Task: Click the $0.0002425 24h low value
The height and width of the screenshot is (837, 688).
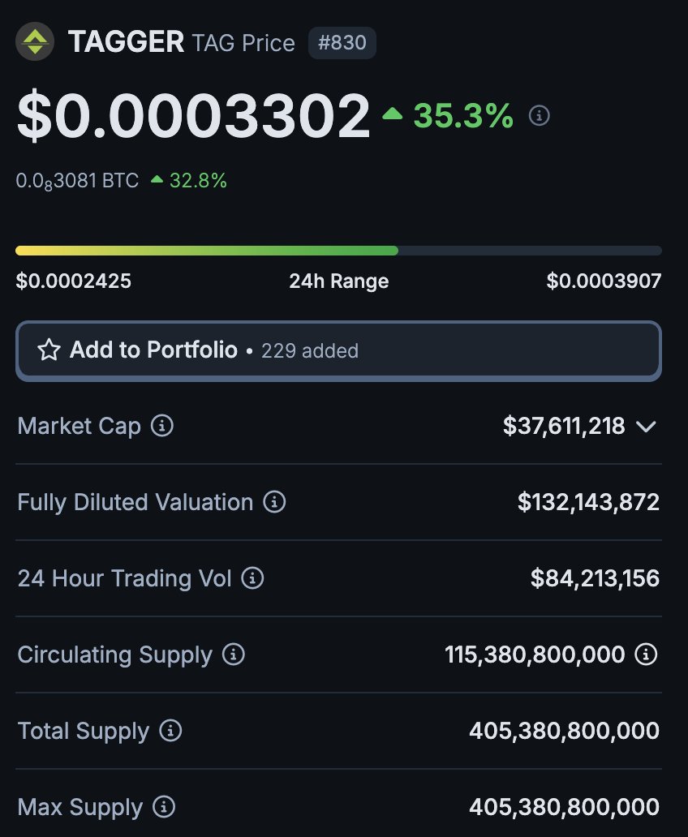Action: (x=74, y=281)
